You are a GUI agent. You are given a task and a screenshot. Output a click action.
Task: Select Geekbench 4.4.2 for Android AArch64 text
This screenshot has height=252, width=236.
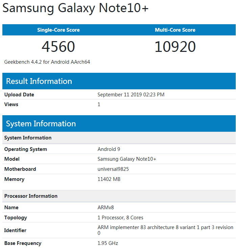tap(47, 62)
